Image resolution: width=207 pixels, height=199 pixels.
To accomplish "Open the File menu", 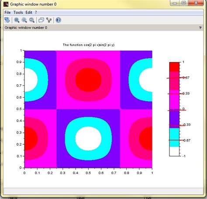I will point(7,13).
